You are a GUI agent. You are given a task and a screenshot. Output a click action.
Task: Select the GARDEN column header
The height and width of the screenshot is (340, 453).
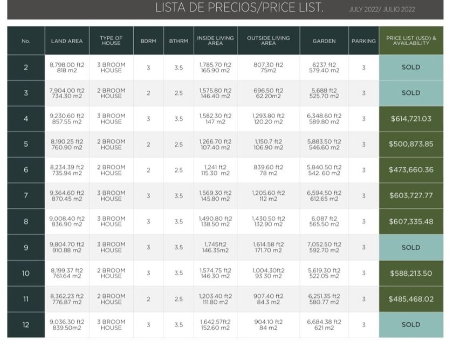324,41
